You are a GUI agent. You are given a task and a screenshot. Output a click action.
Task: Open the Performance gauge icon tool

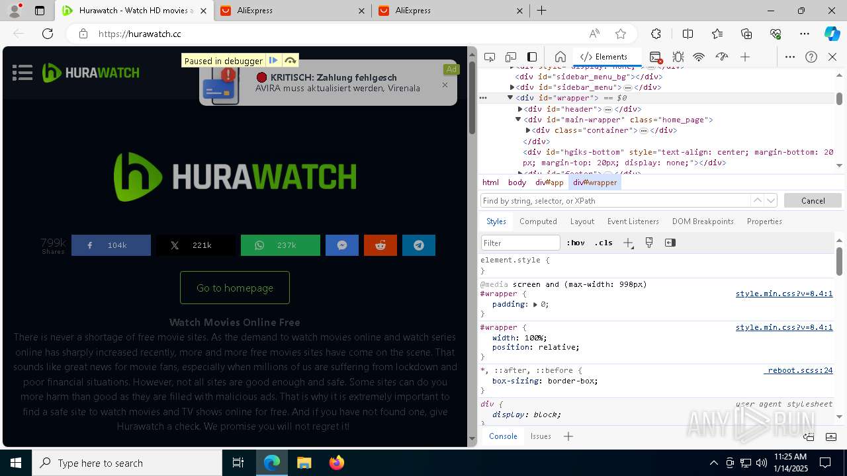[722, 57]
